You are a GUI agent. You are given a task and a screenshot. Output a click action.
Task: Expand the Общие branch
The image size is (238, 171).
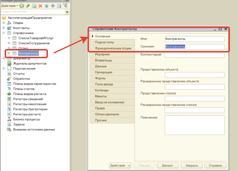click(x=4, y=23)
